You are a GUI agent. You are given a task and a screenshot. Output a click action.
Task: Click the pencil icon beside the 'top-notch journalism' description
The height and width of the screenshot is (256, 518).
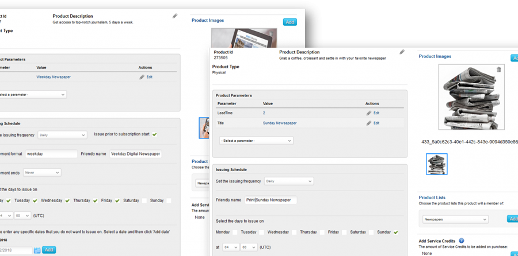(x=175, y=16)
